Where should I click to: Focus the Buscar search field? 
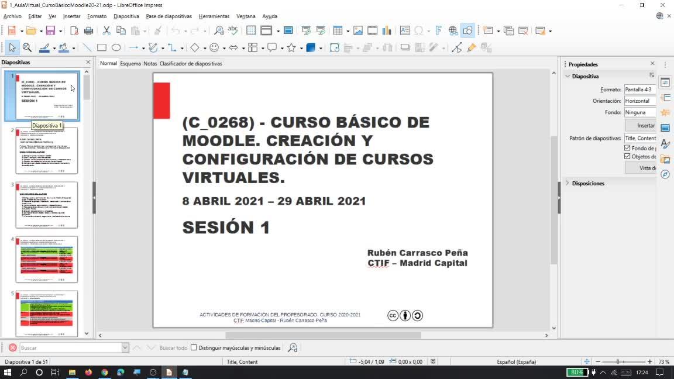70,347
